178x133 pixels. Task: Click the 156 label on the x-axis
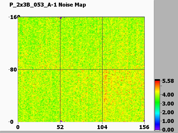coord(144,127)
